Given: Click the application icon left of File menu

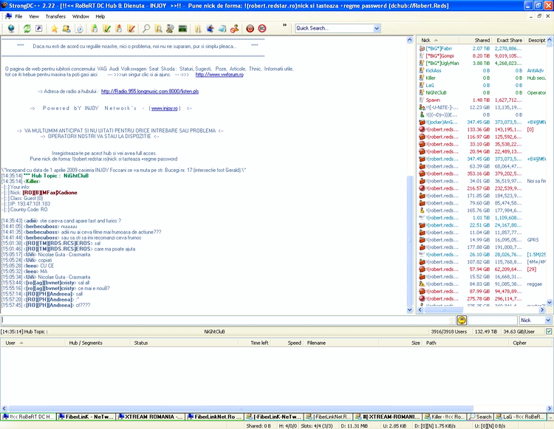Looking at the screenshot, I should pos(8,16).
